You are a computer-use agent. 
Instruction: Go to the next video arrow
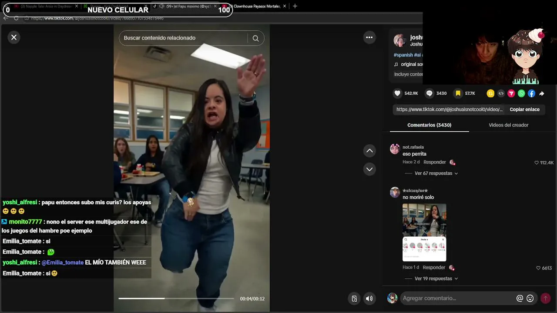click(369, 169)
